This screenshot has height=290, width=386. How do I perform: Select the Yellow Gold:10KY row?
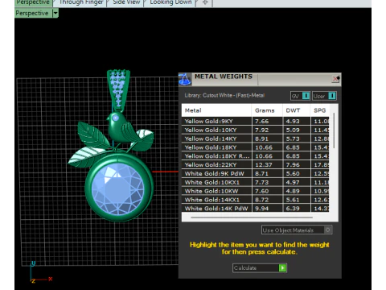point(256,130)
